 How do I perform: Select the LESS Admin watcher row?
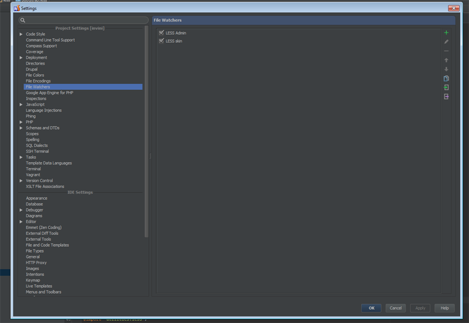[x=299, y=33]
